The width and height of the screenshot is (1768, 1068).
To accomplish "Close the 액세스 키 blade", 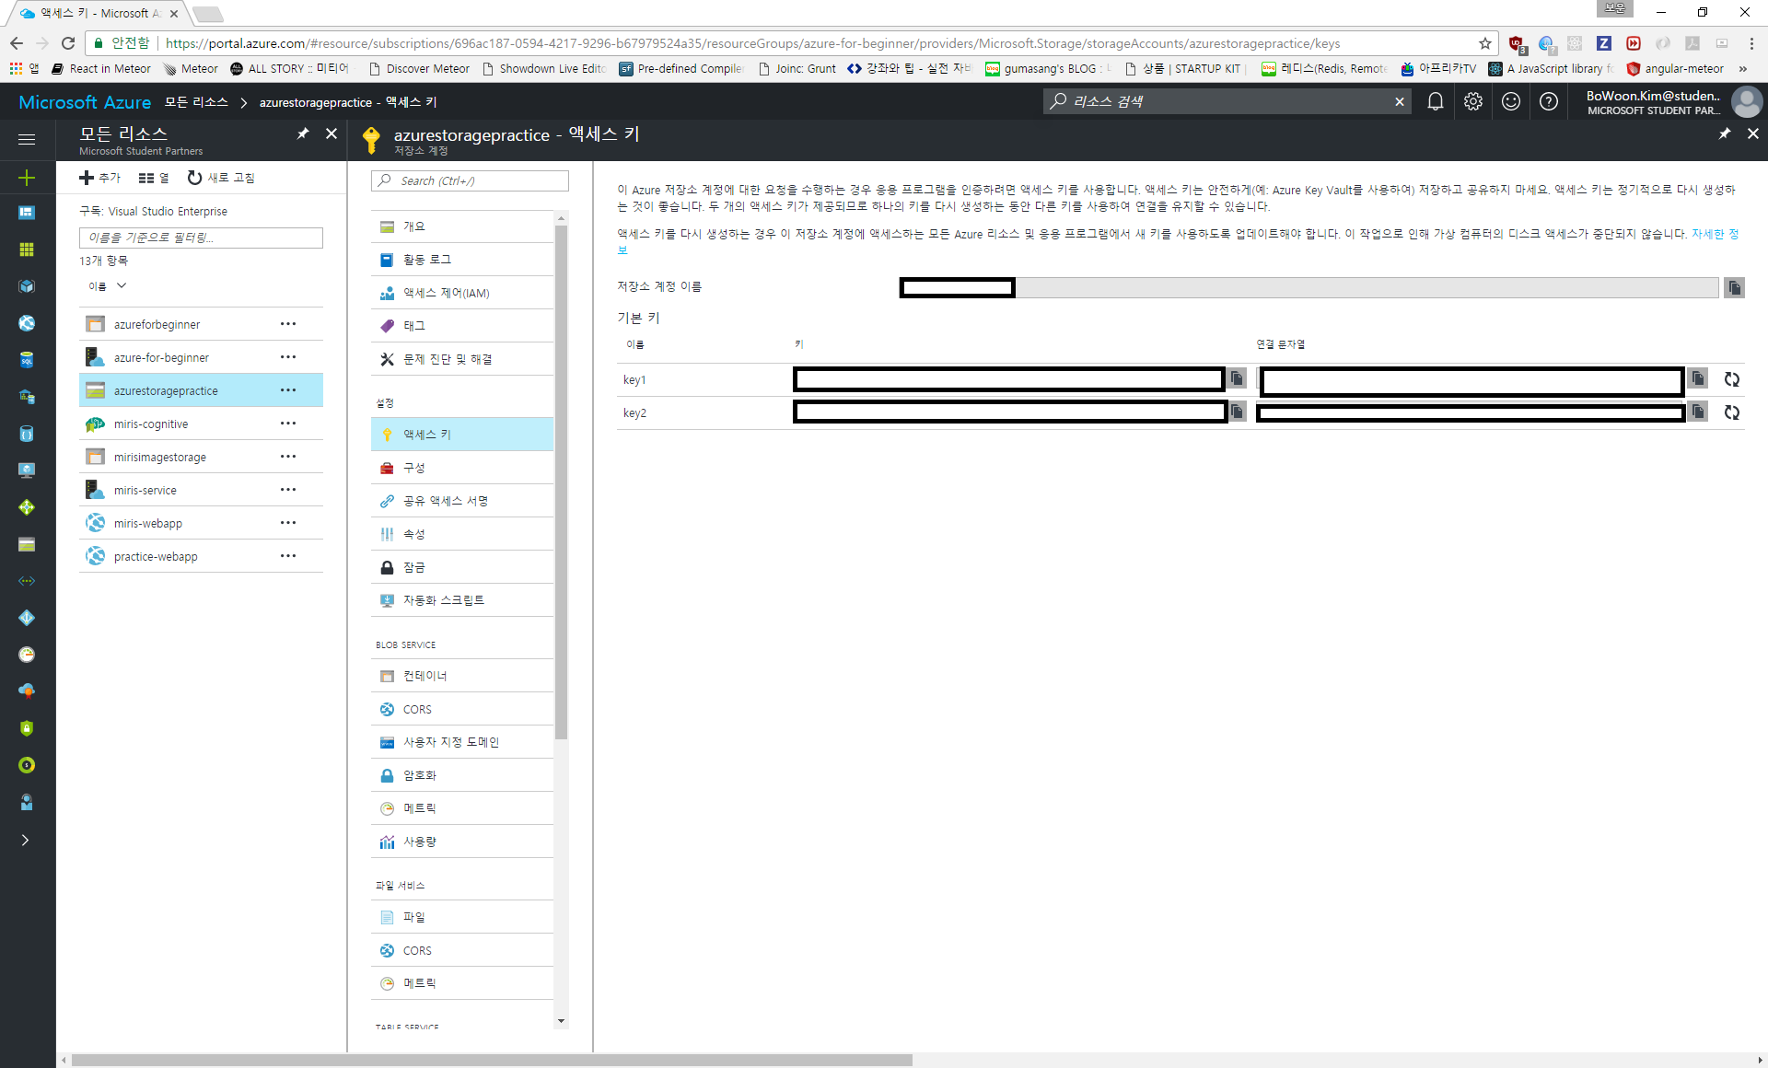I will tap(1752, 133).
